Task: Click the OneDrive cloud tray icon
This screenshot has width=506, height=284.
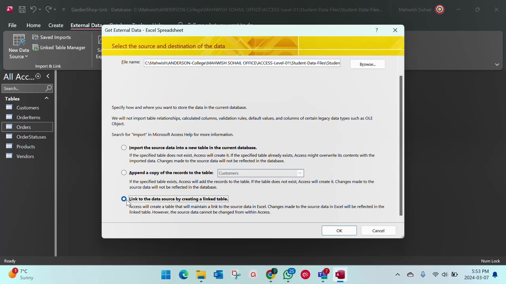Action: (x=410, y=275)
